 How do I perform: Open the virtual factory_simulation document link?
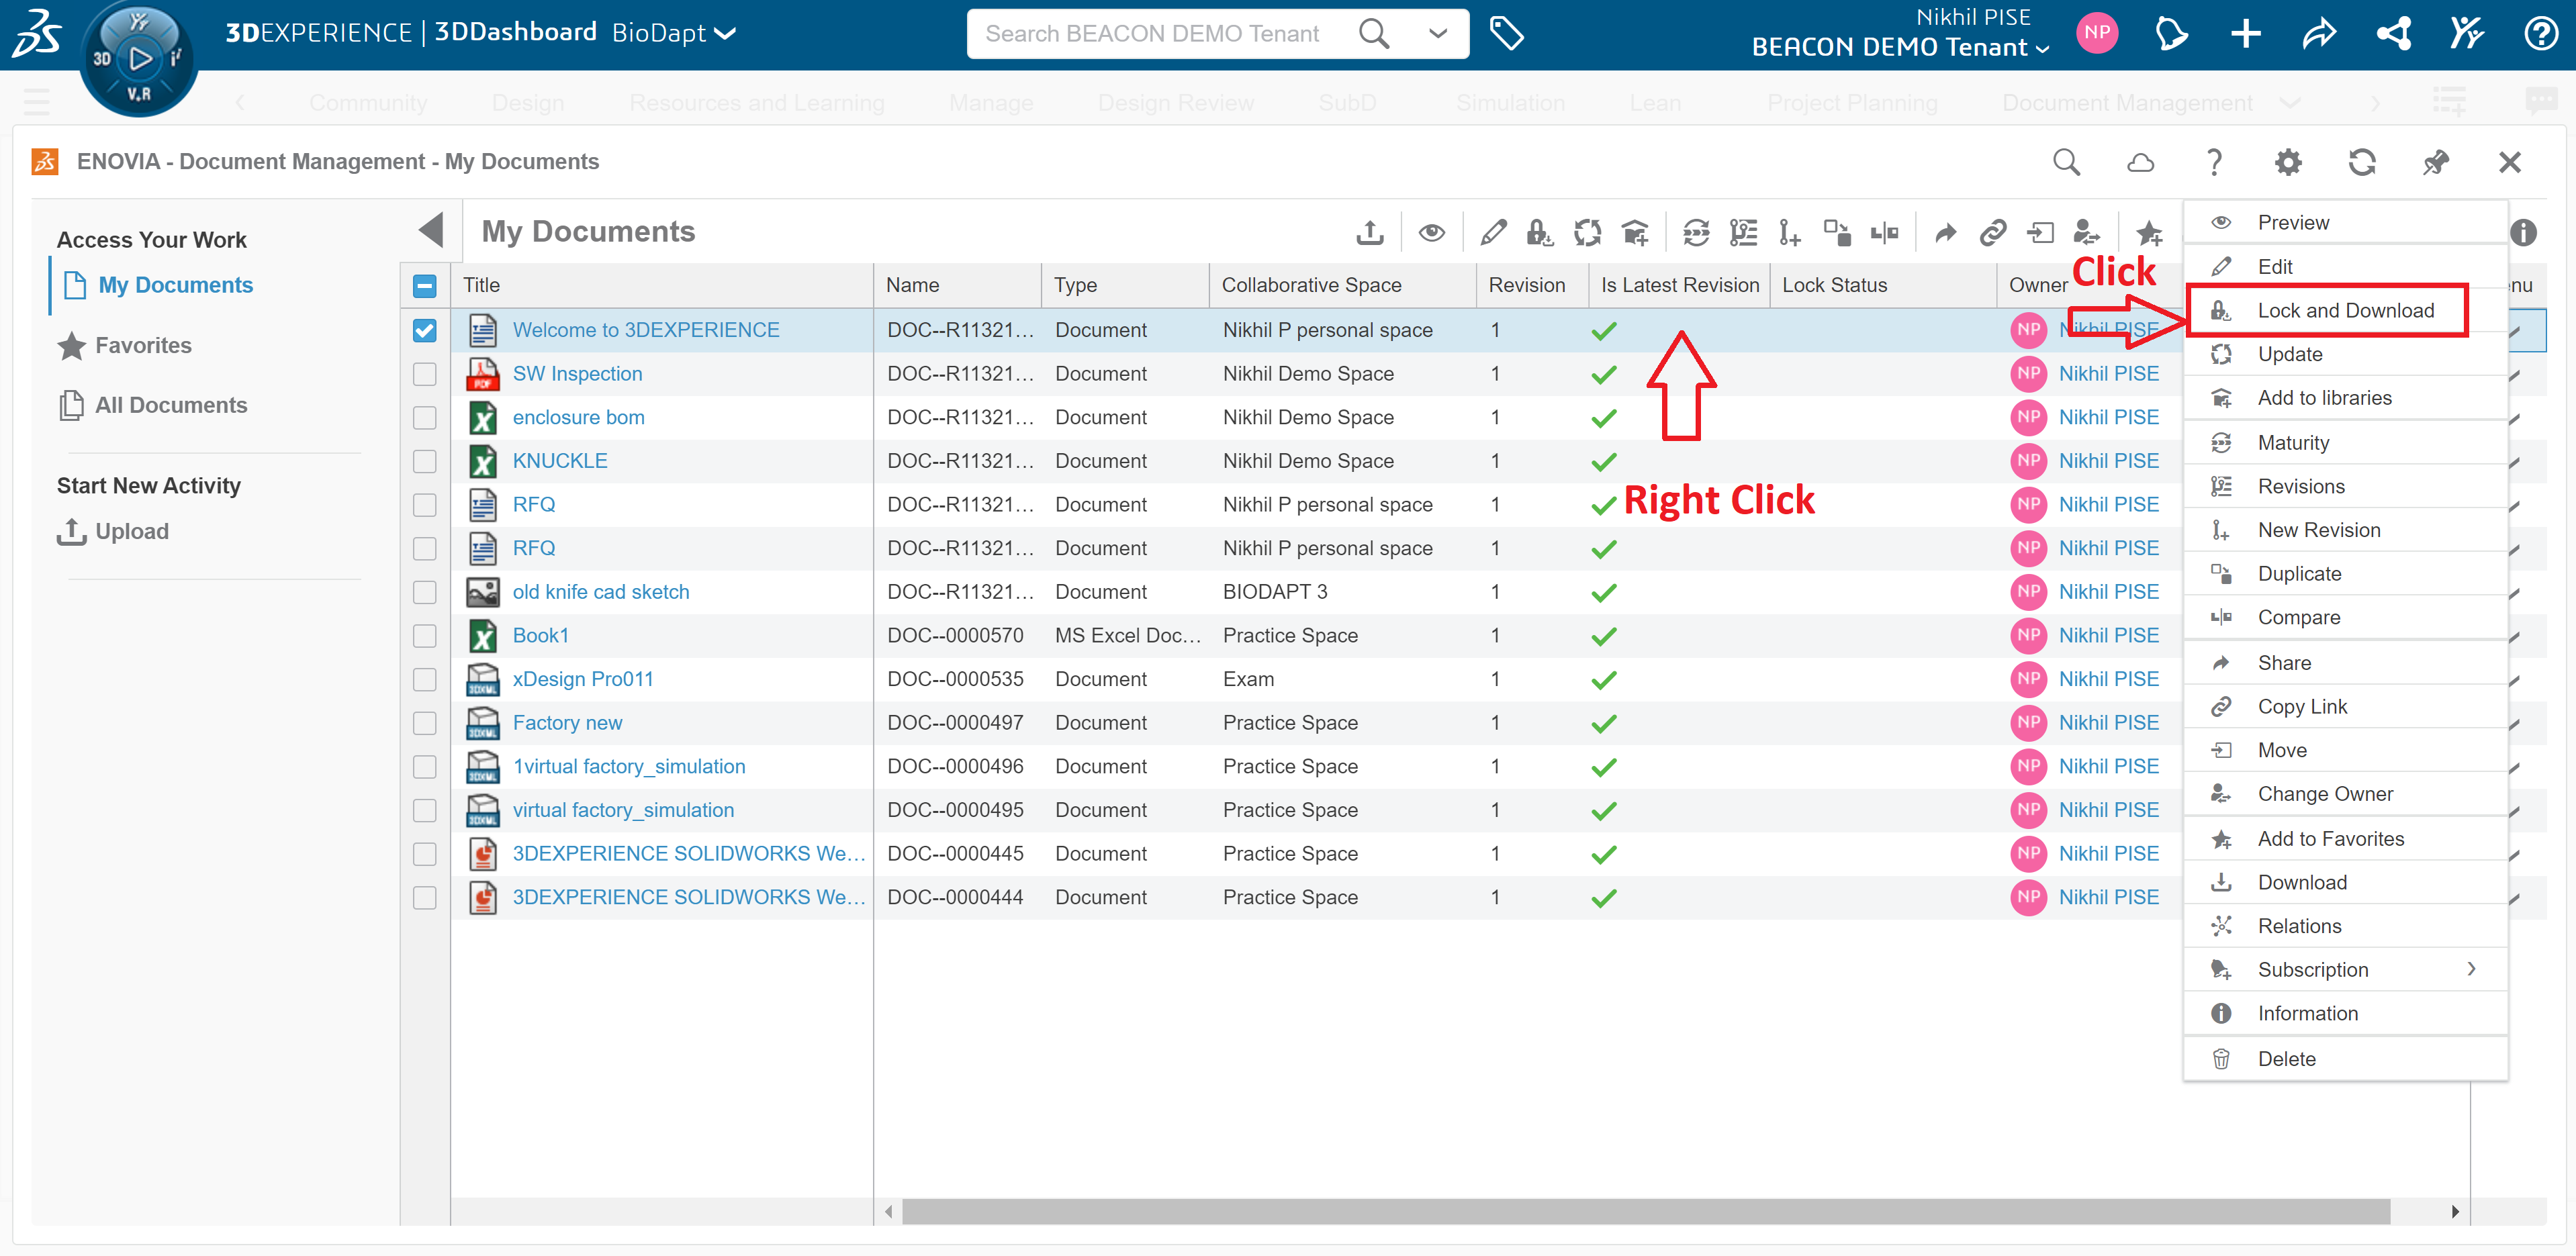coord(623,810)
